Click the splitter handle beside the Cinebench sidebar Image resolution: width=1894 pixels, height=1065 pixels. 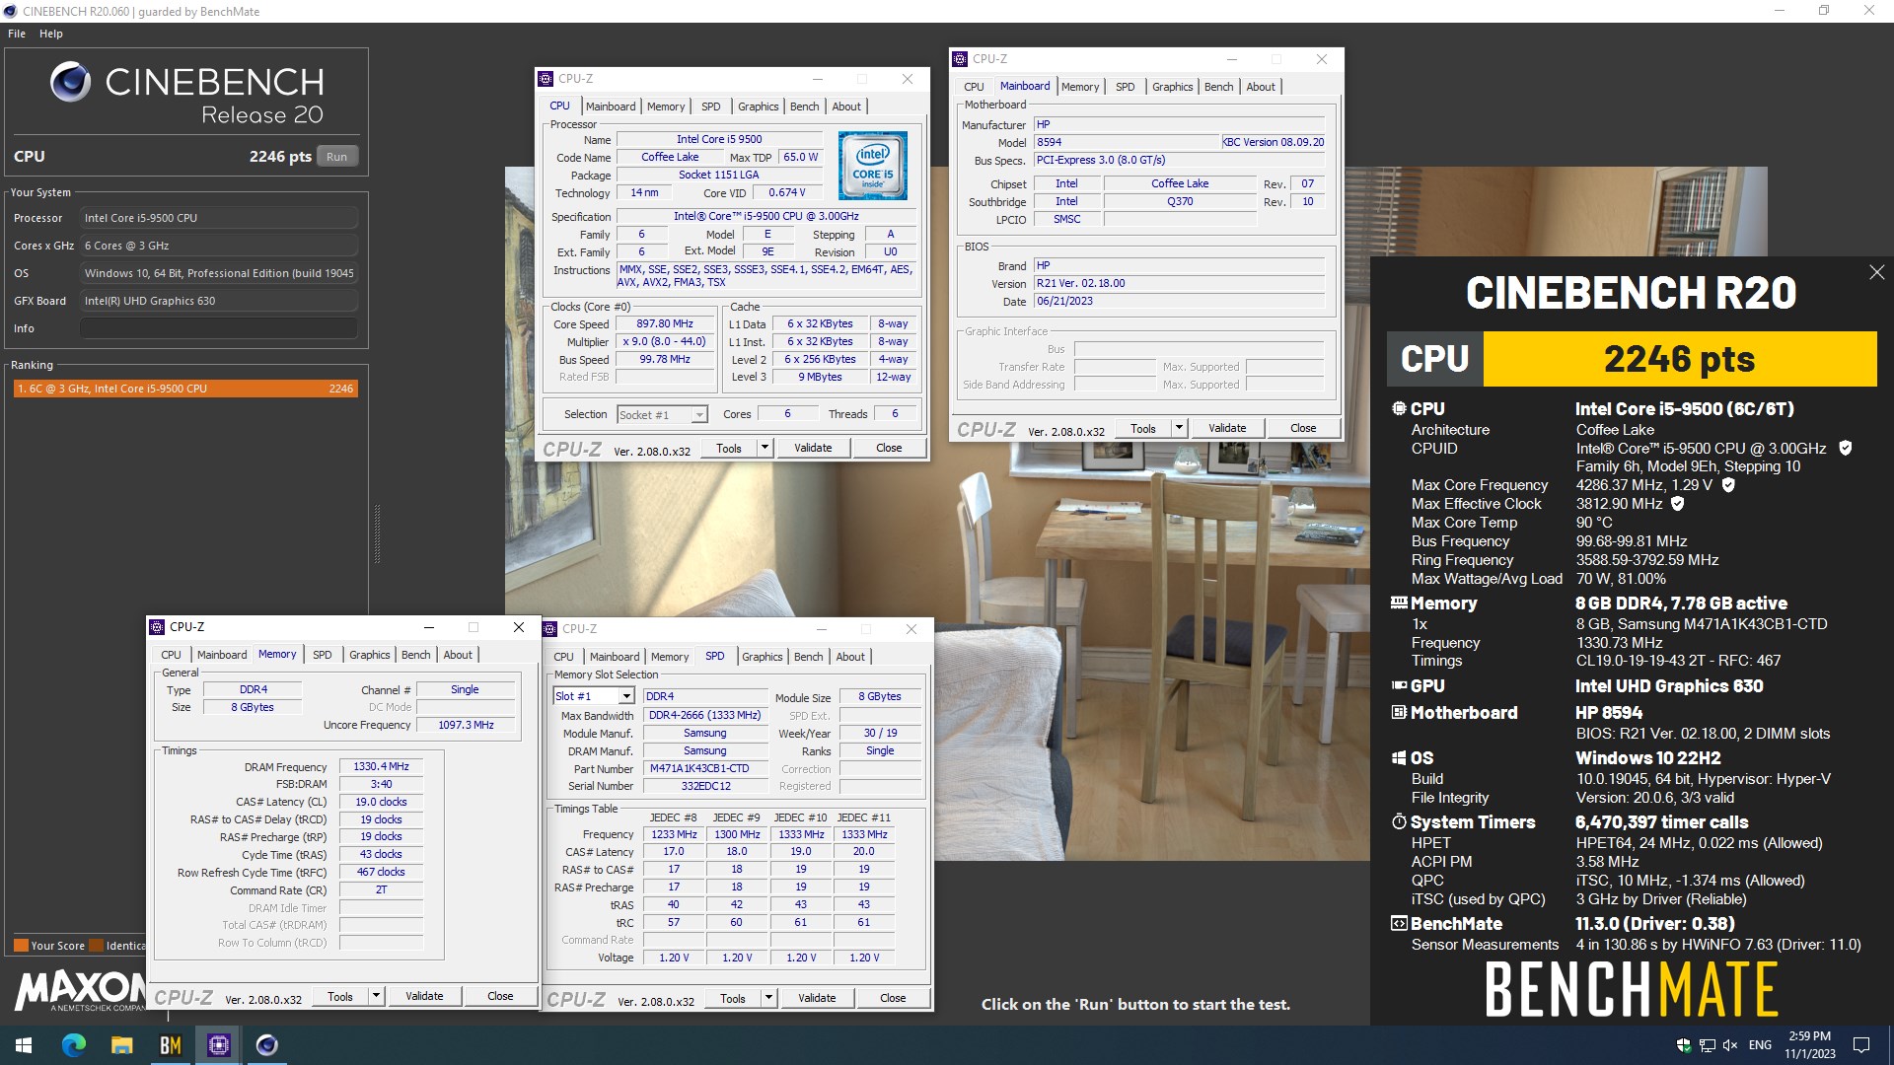click(x=377, y=533)
